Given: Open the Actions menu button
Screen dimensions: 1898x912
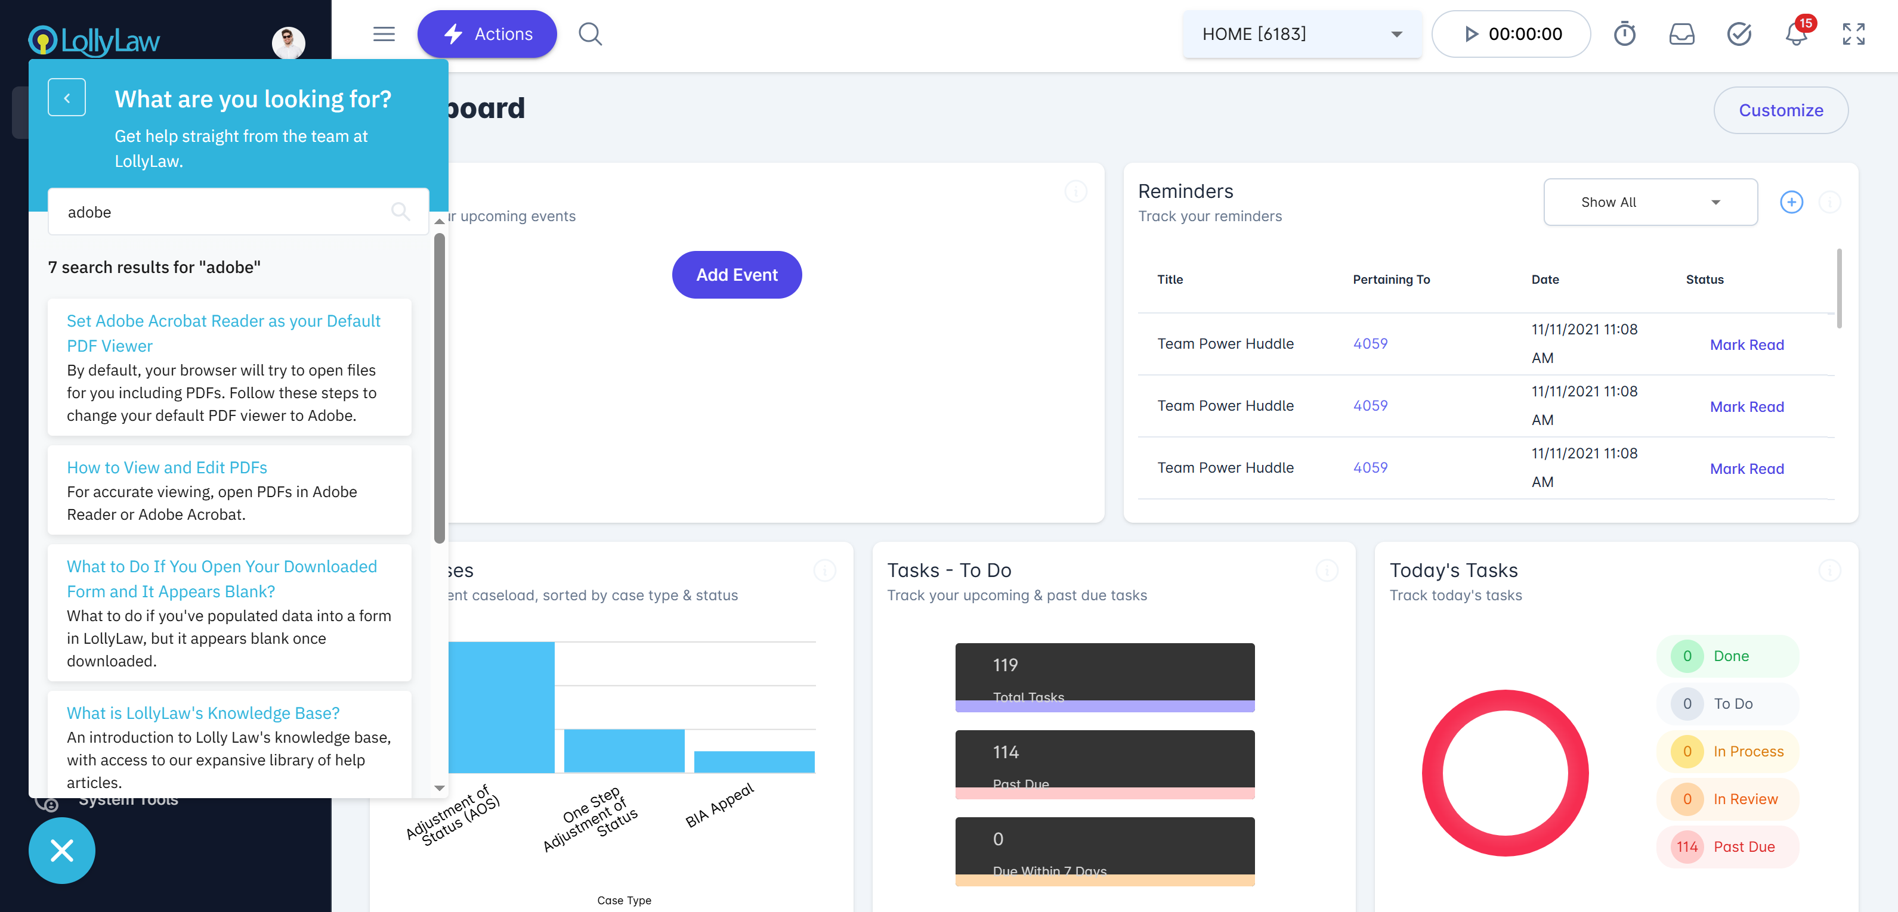Looking at the screenshot, I should 487,34.
